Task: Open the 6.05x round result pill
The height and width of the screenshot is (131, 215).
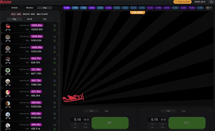Action: click(67, 8)
